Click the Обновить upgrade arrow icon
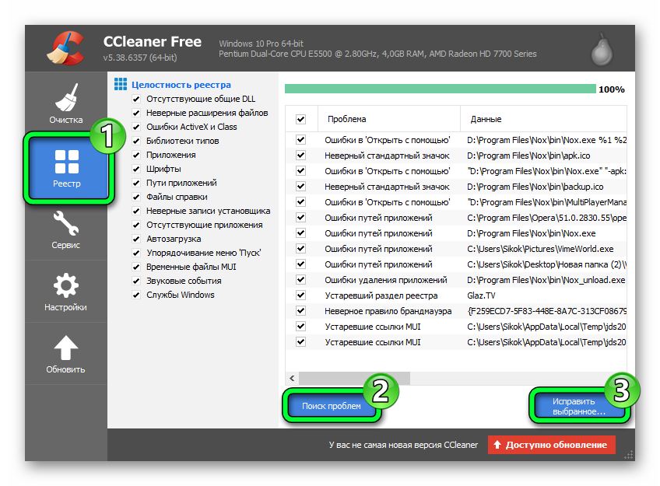This screenshot has width=660, height=486. [65, 348]
